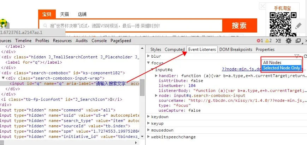Select the 天猫 search tab

pyautogui.click(x=64, y=14)
